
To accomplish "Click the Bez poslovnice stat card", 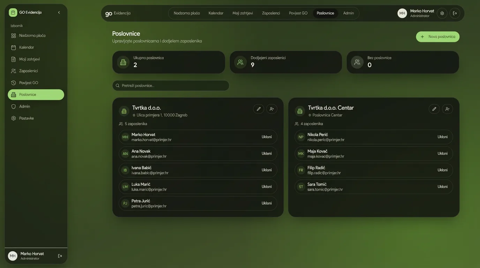I will pos(403,62).
